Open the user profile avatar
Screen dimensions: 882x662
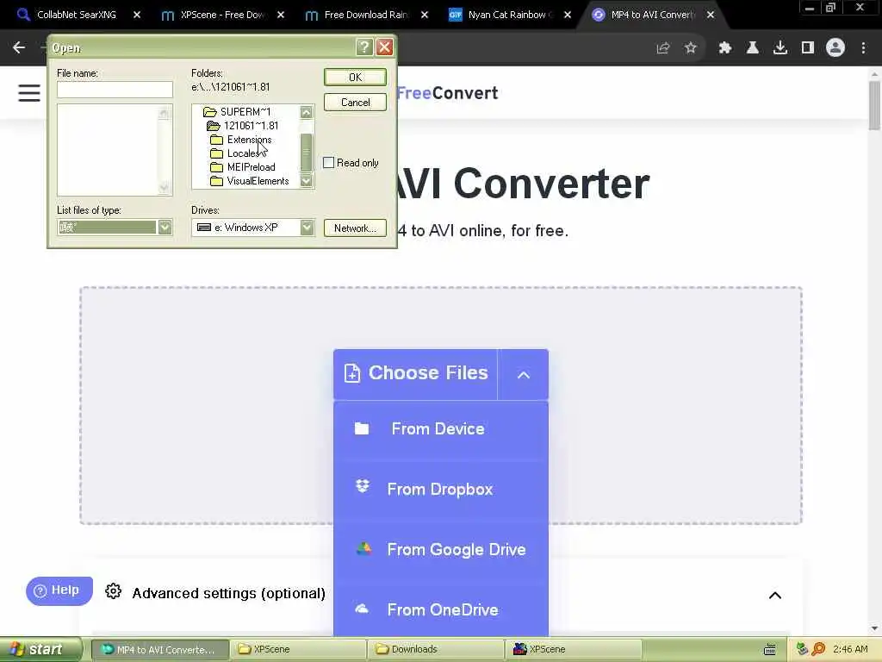835,48
